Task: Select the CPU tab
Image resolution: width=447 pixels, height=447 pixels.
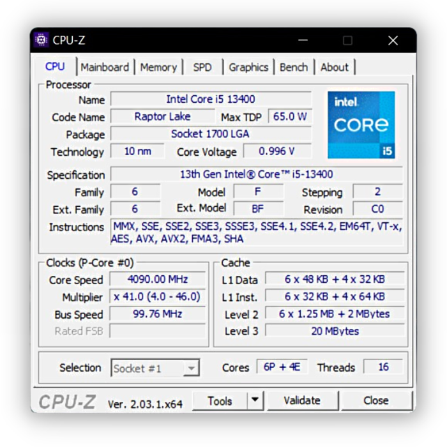Action: (x=55, y=66)
